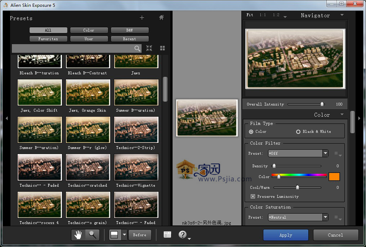Set Navigator zoom to 1:1
The height and width of the screenshot is (247, 366).
tap(263, 15)
